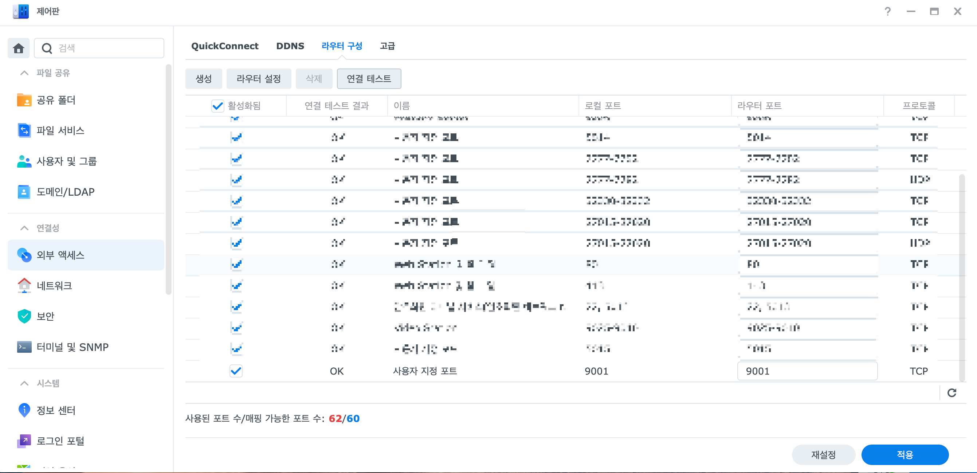Click the refresh icon below the table
This screenshot has width=977, height=473.
[x=951, y=392]
